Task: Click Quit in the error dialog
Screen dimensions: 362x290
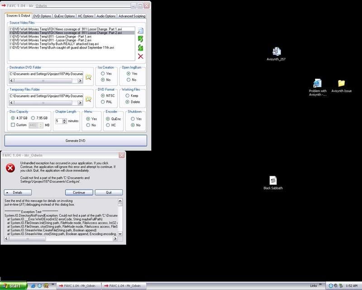Action: 109,192
